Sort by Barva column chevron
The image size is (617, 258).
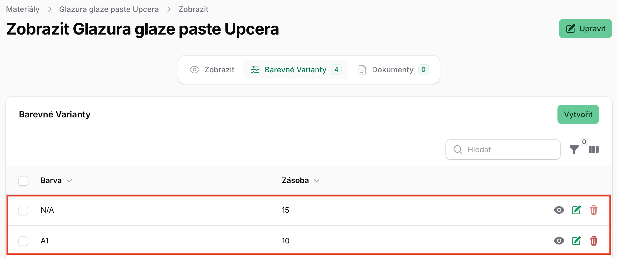pos(69,181)
